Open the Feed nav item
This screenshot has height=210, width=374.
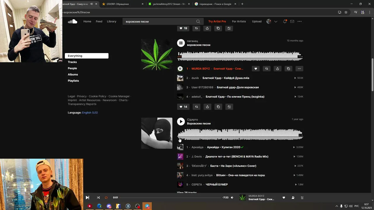pos(99,21)
